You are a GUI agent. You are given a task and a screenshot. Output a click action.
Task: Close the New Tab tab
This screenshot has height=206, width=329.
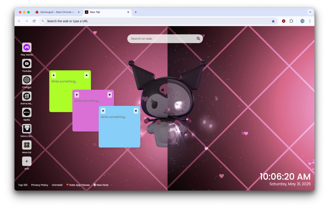click(128, 12)
